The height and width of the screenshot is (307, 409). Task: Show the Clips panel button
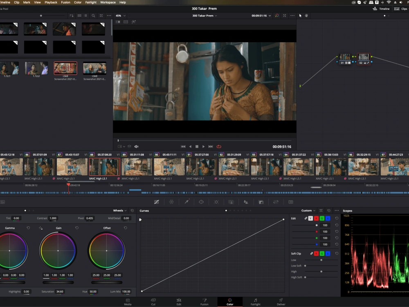(x=400, y=9)
